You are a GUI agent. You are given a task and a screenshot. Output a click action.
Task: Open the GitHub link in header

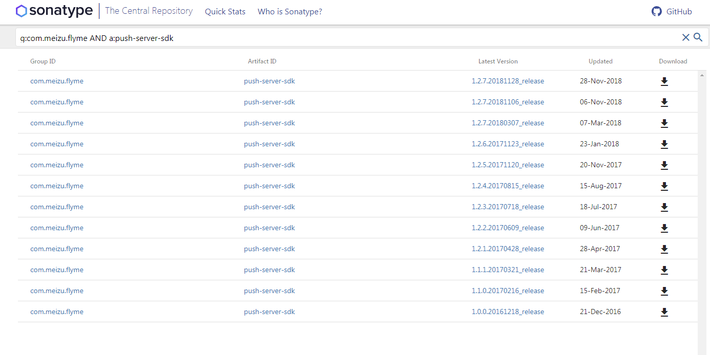(x=672, y=12)
